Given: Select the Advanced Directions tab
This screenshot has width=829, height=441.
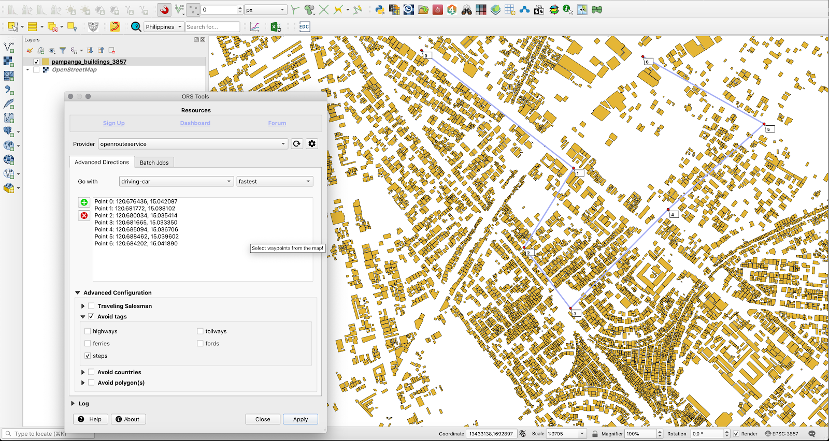Looking at the screenshot, I should (x=102, y=162).
